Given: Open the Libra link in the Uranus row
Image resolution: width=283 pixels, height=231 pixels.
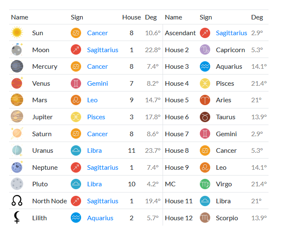Looking at the screenshot, I should (94, 151).
